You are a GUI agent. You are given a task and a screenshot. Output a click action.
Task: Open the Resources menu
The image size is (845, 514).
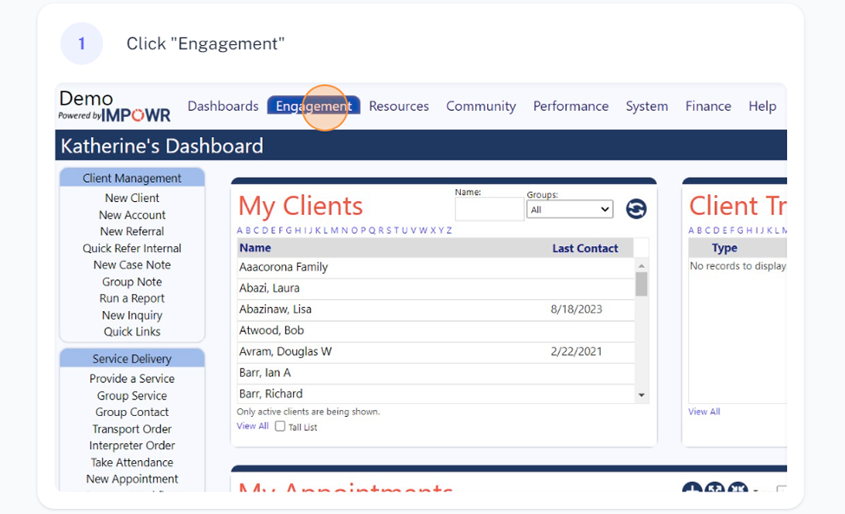[x=399, y=106]
